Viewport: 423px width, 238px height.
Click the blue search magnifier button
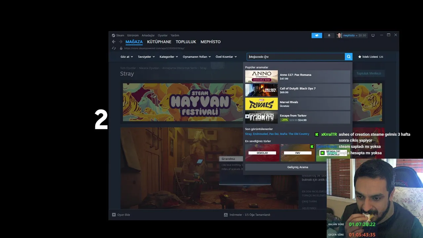click(x=348, y=57)
